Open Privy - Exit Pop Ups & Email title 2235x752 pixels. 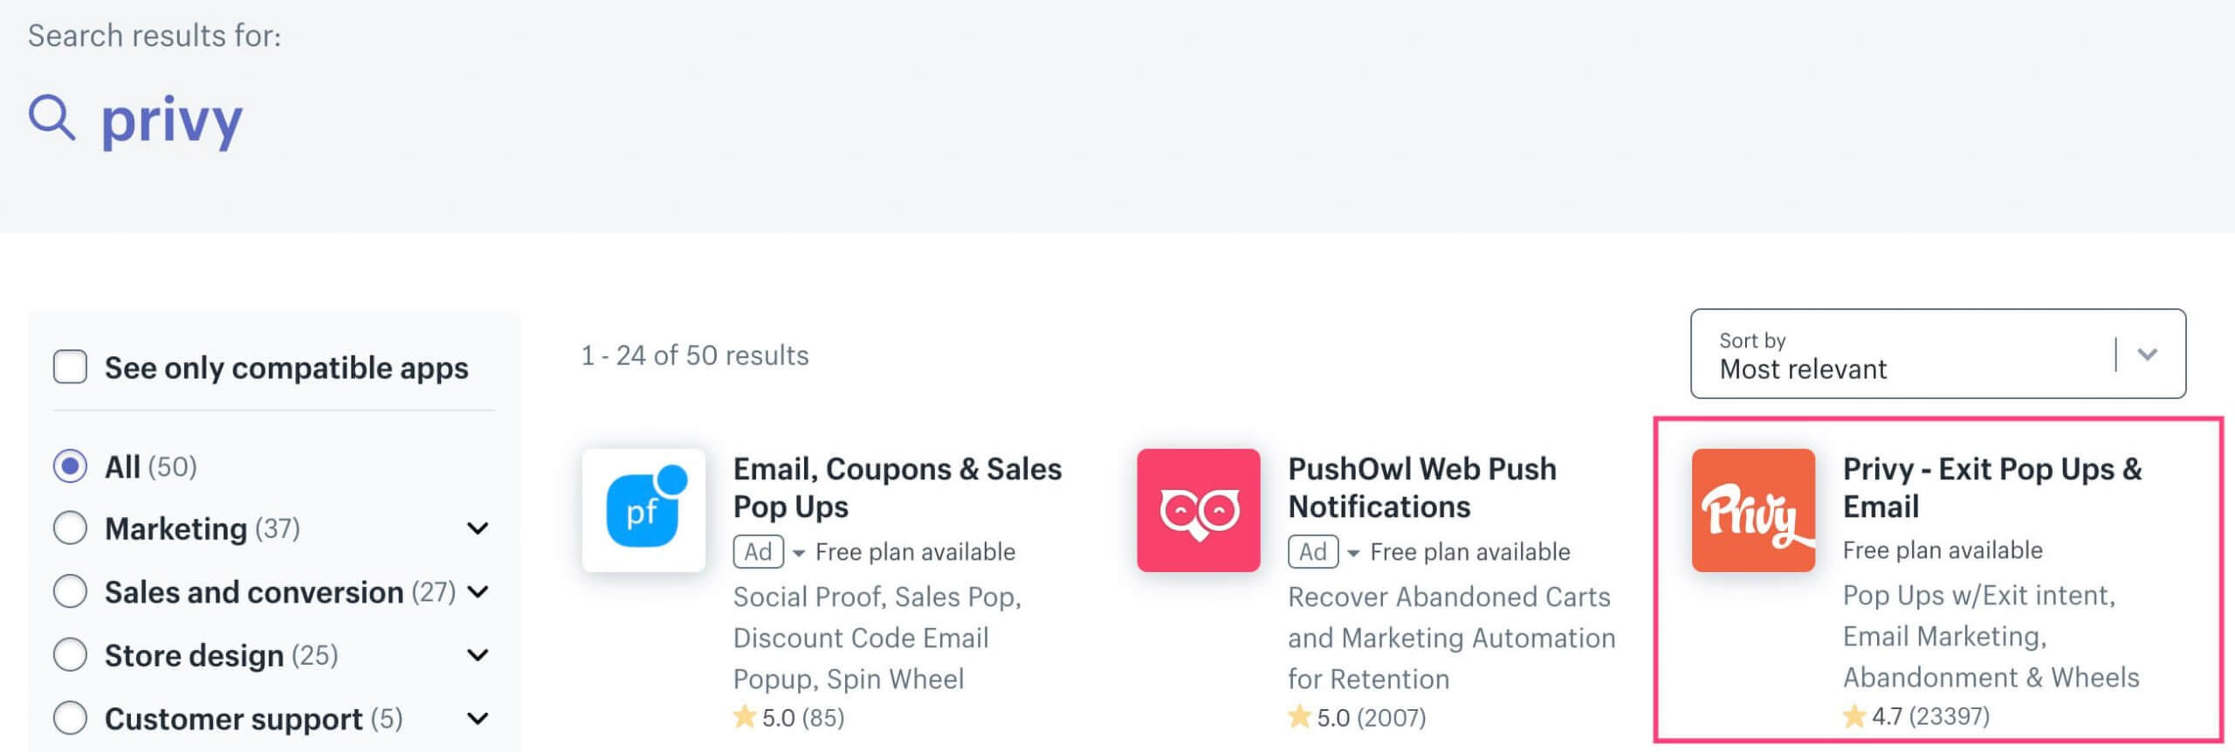[1992, 487]
